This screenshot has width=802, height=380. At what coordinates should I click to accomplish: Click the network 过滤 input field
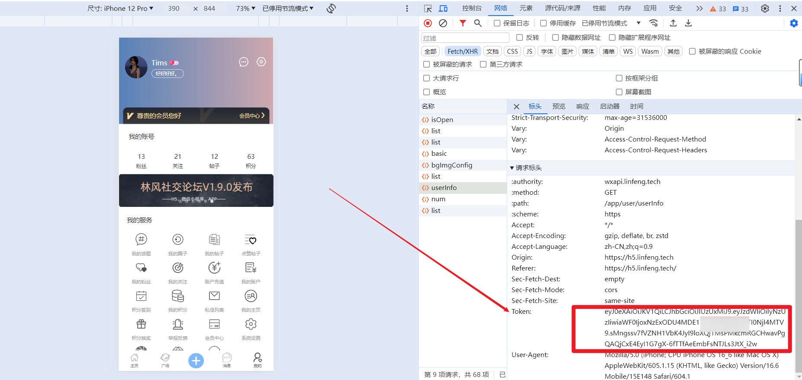click(465, 38)
